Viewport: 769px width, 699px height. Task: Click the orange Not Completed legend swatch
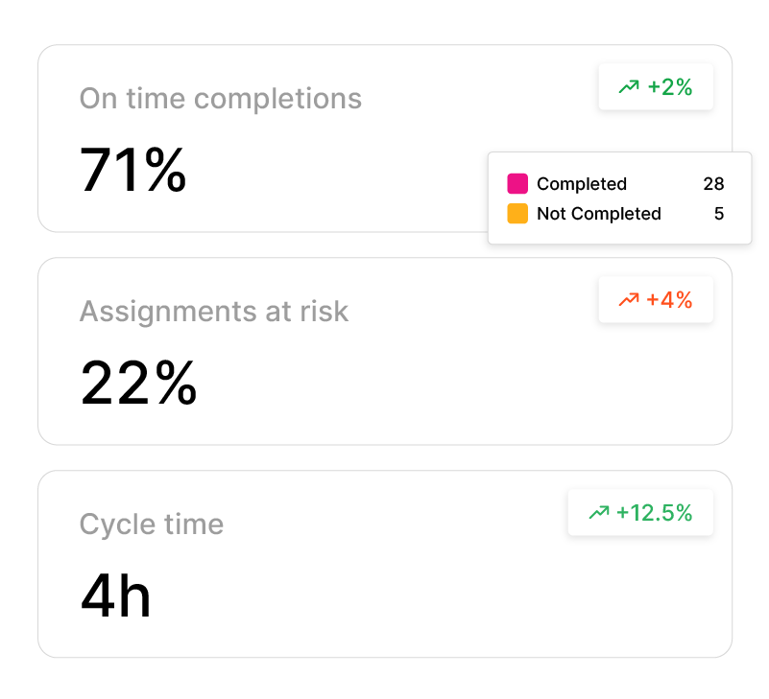click(517, 214)
